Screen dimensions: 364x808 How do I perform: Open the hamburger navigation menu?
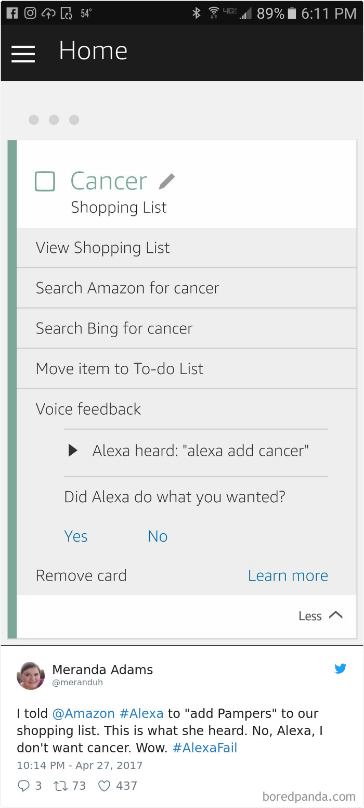(23, 54)
